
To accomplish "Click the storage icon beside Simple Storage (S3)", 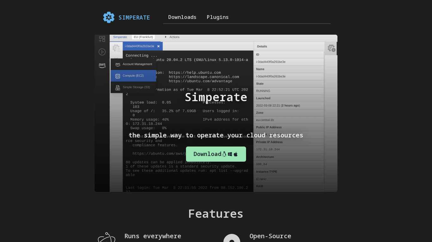I will pos(118,88).
